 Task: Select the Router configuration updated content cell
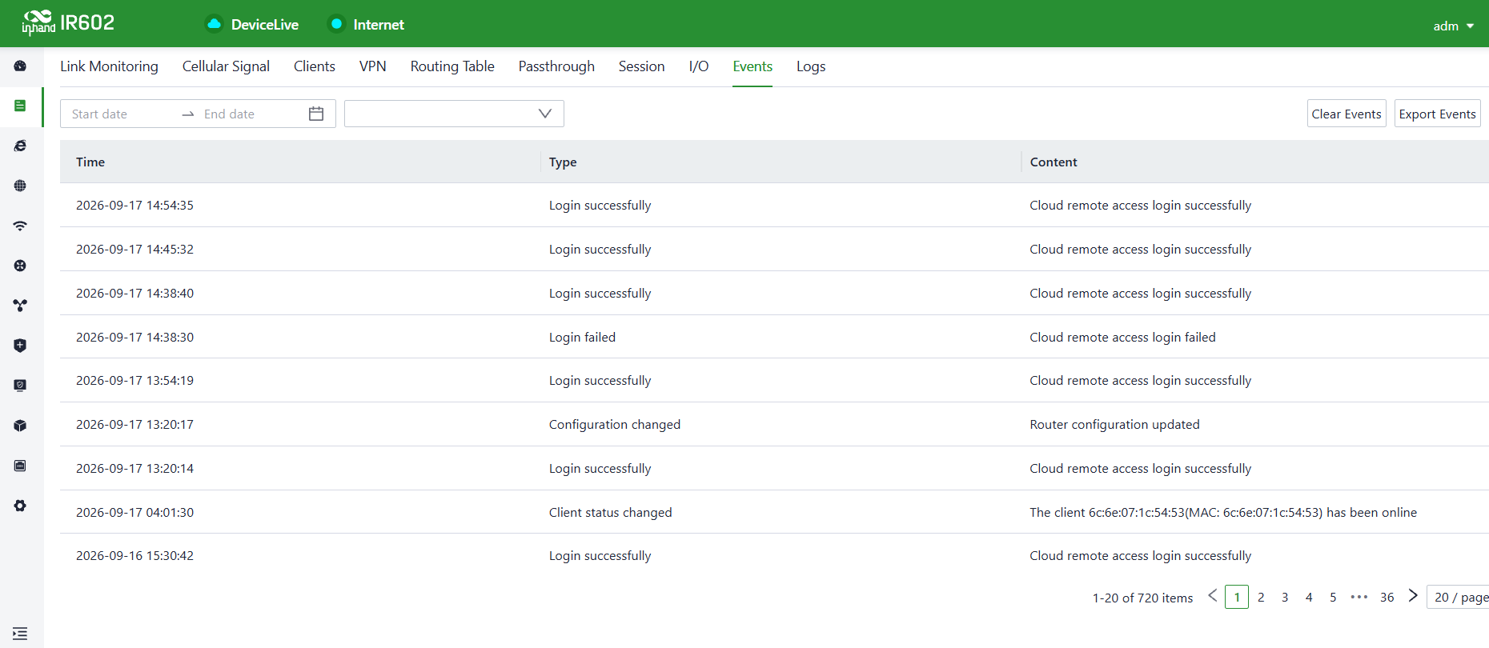(x=1114, y=424)
